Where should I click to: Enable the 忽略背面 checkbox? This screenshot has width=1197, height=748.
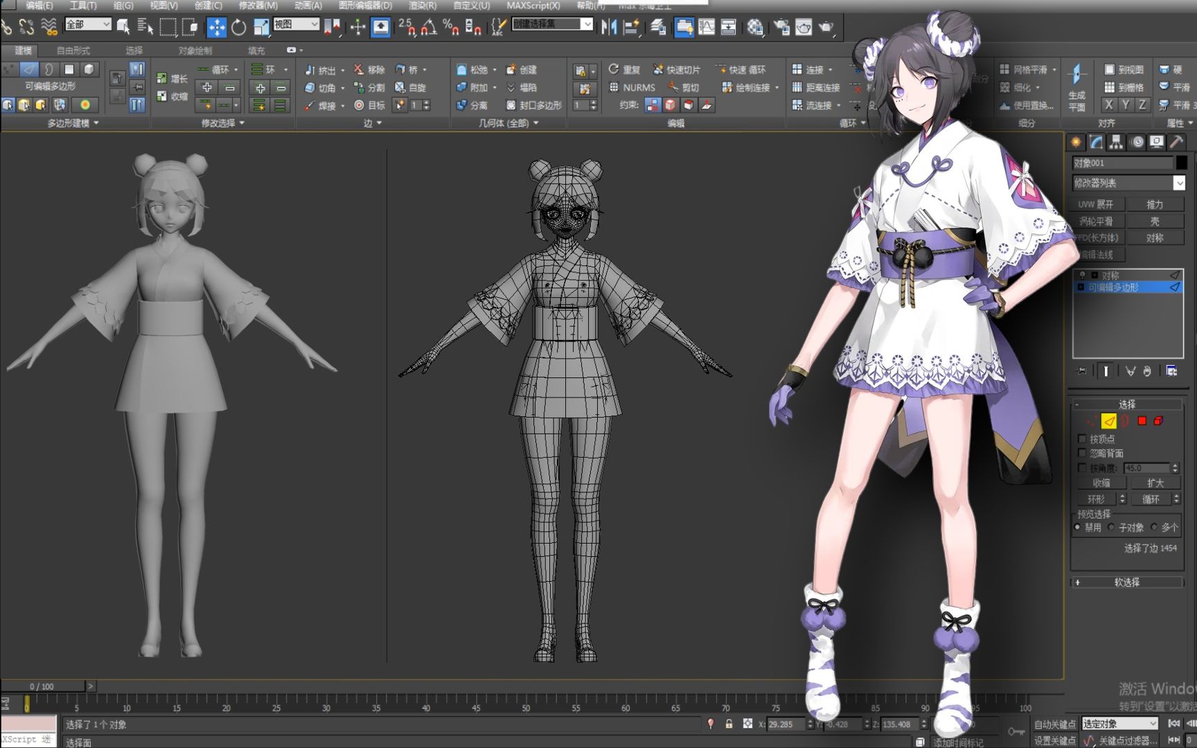coord(1083,452)
